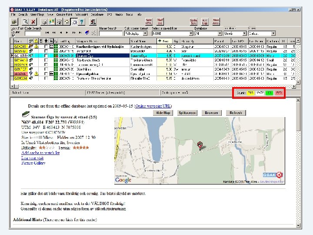Expand the Select a saved filter dropdown
Screen dimensions: 313x235
tap(191, 34)
